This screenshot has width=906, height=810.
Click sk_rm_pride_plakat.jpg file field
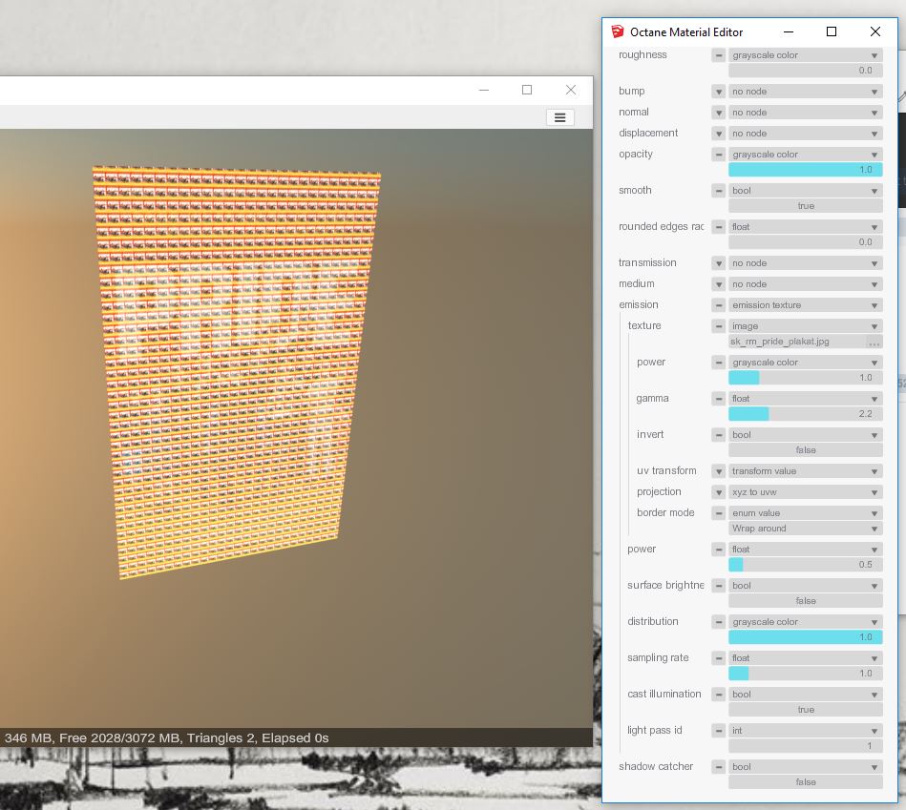[797, 342]
